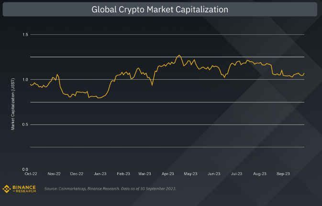Click the BINANCE RESEARCH wordmark

pyautogui.click(x=24, y=189)
